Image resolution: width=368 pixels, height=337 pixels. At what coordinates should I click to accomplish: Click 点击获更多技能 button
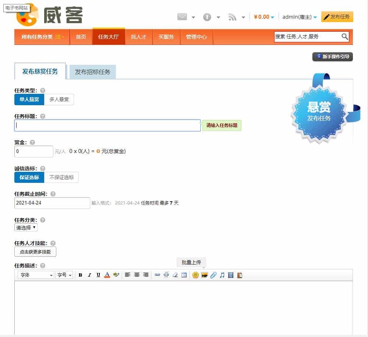point(35,252)
